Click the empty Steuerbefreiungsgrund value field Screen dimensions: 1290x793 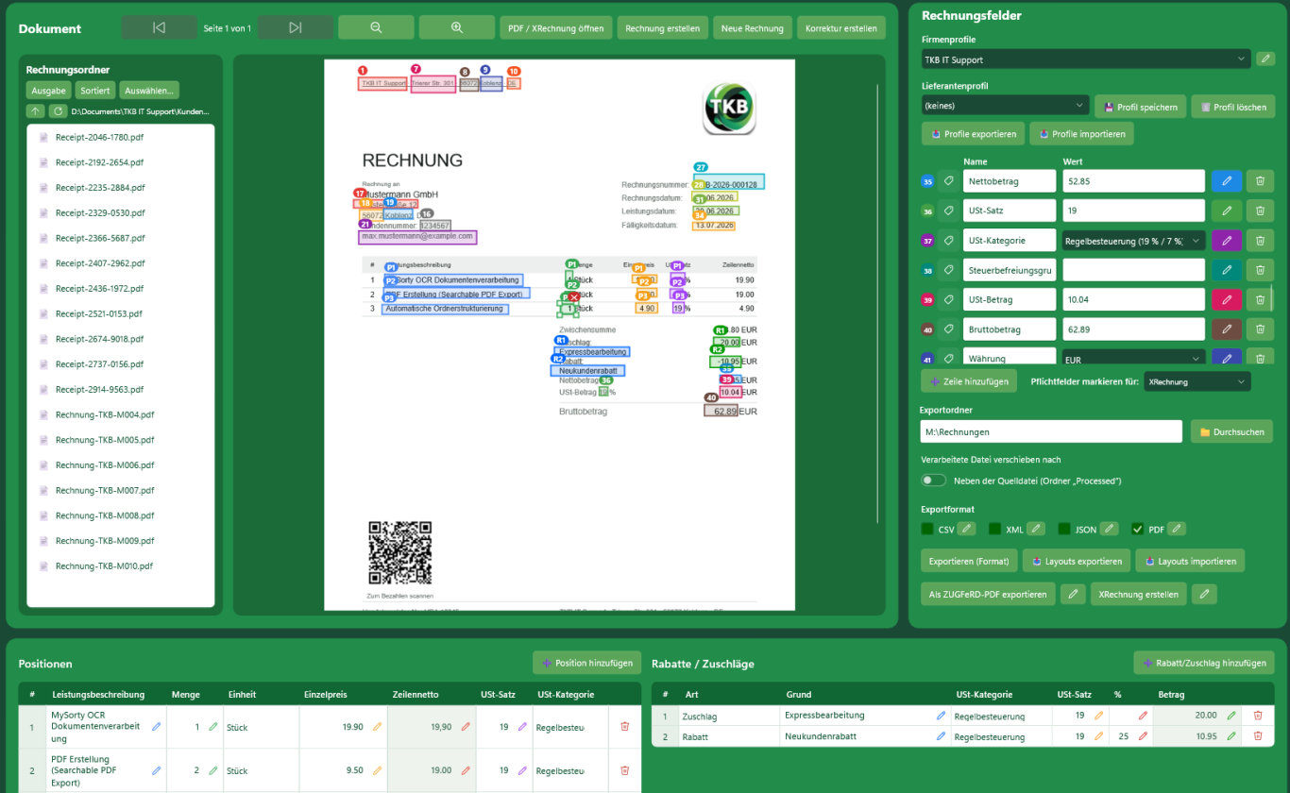[x=1134, y=270]
